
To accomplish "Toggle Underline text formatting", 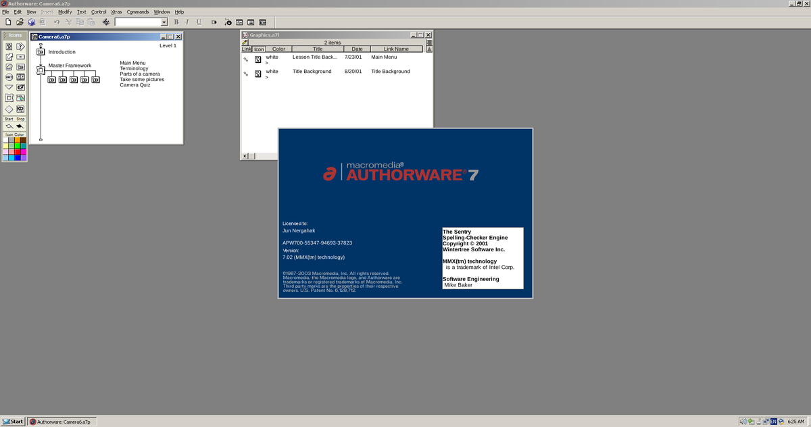I will pos(199,22).
